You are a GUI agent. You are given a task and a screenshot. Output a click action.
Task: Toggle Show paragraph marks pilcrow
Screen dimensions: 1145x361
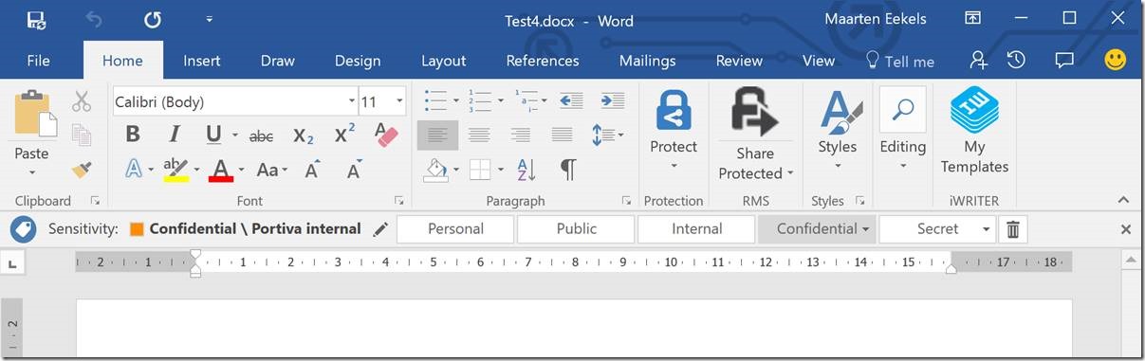pyautogui.click(x=568, y=170)
